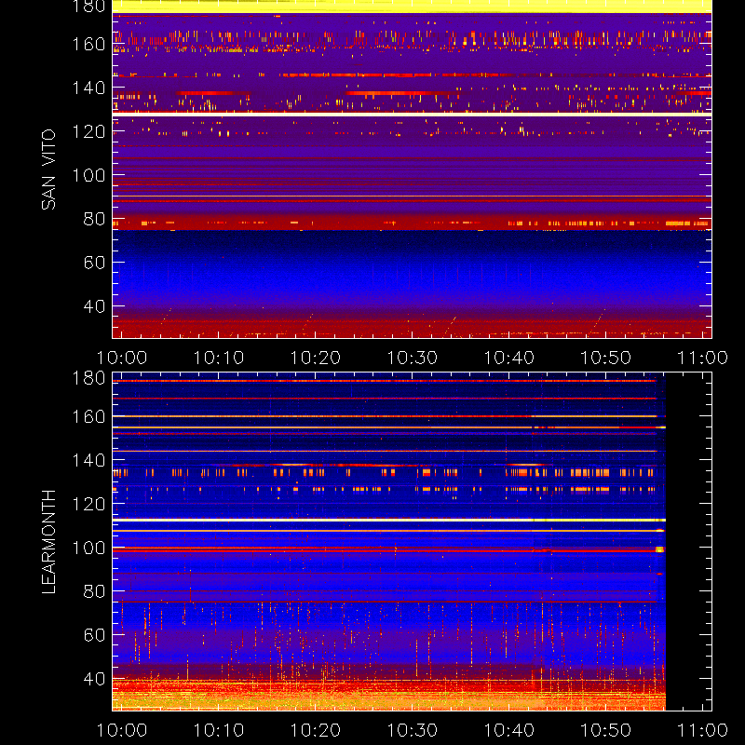The image size is (745, 745).
Task: Click 10:10 time label under SAN VITO plot
Action: (219, 358)
